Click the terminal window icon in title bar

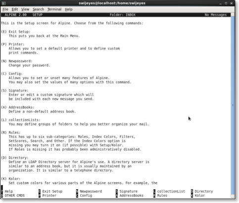(4, 3)
